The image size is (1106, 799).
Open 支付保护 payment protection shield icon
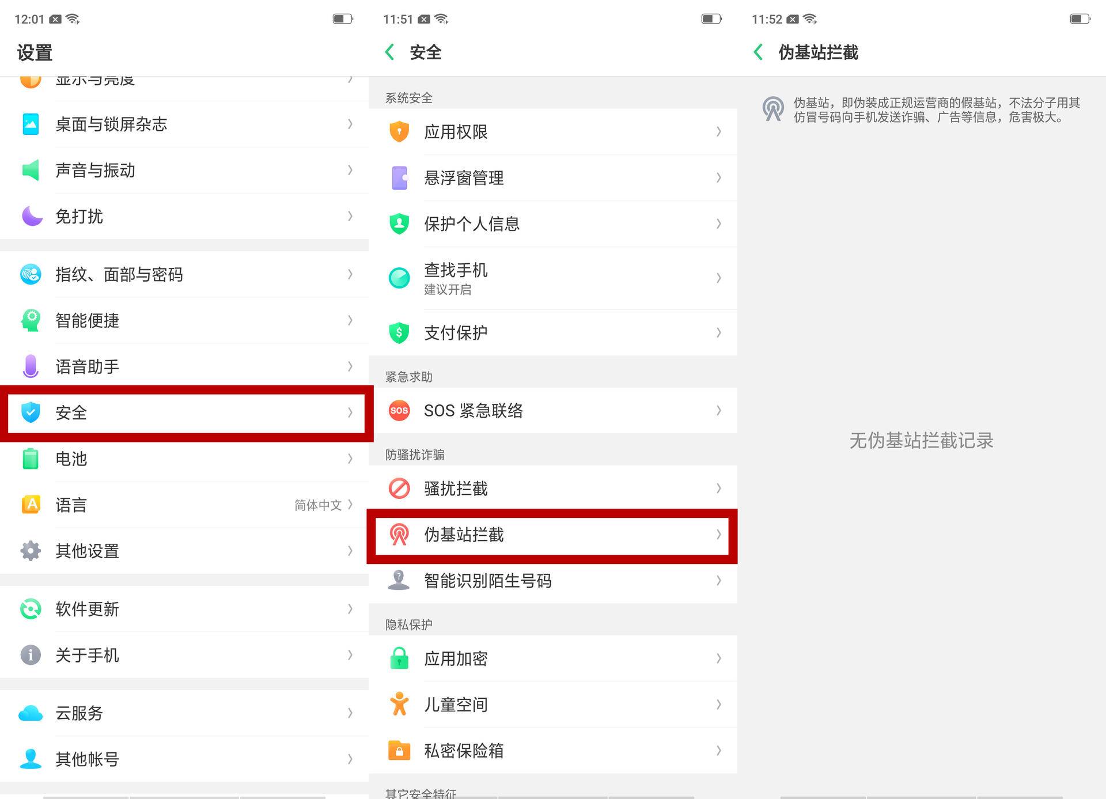tap(398, 332)
